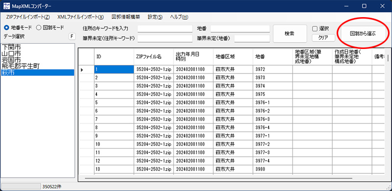Click the 350522件 record count in status bar

pos(52,187)
